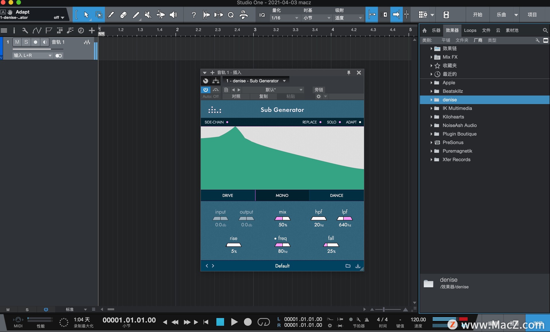Expand the Xfer Records folder

pos(431,160)
